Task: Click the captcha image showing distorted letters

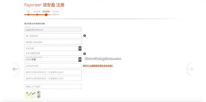Action: point(30,95)
